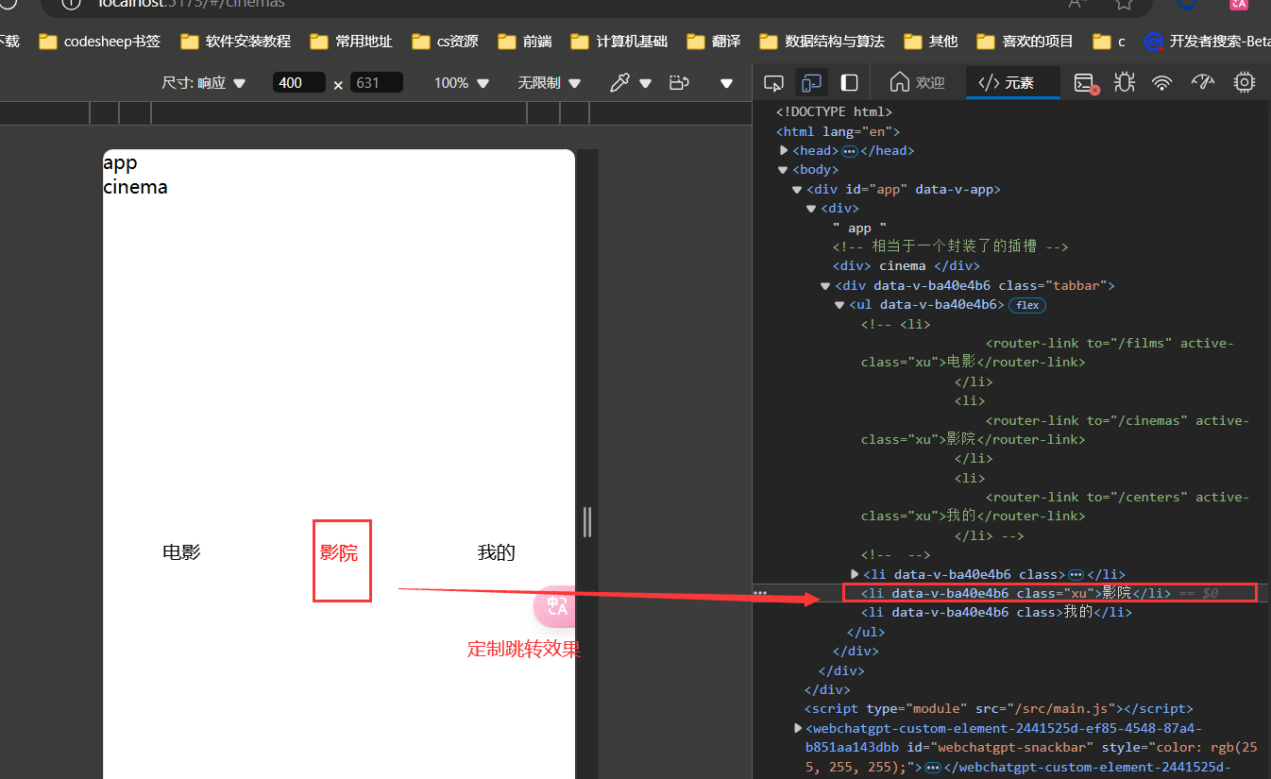The width and height of the screenshot is (1271, 779).
Task: Open the sources debugger bug icon
Action: pos(1124,83)
